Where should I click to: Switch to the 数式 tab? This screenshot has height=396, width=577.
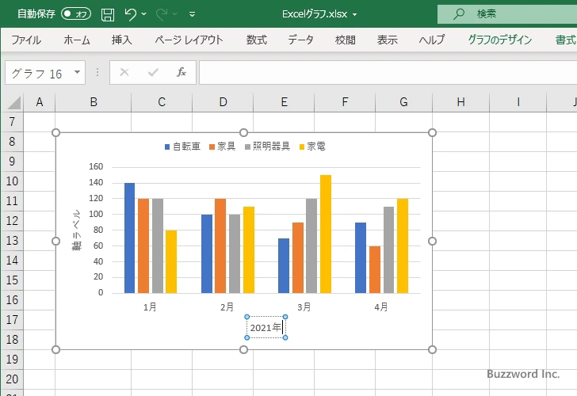click(x=257, y=40)
